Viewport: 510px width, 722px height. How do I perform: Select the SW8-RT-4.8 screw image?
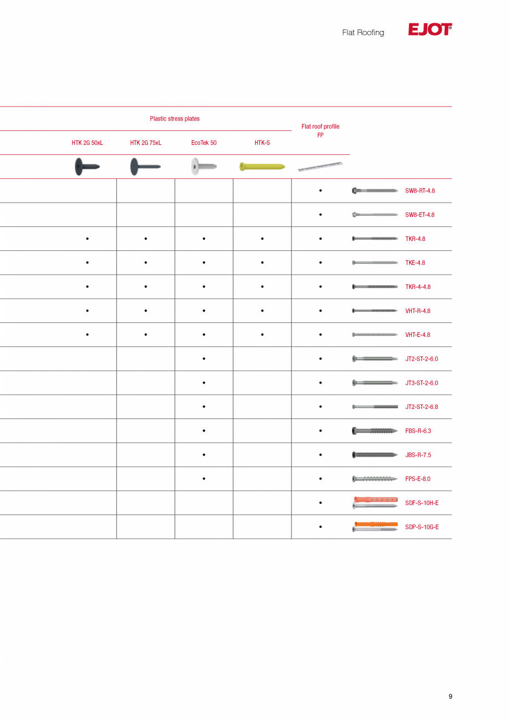coord(375,191)
